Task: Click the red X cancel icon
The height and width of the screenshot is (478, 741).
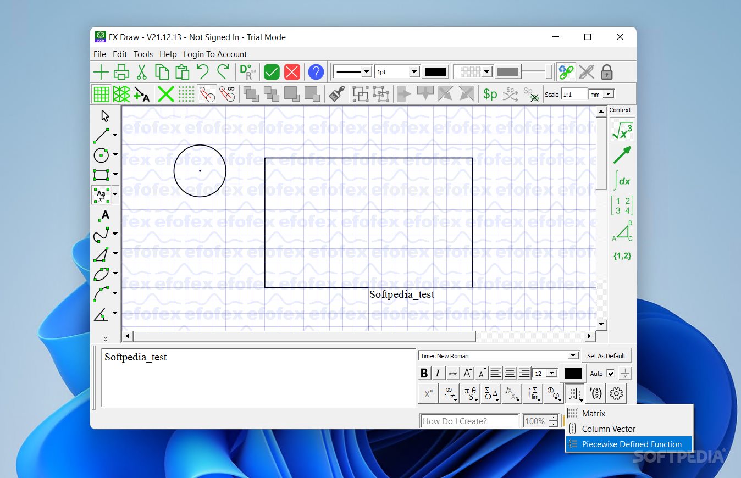Action: [x=292, y=72]
